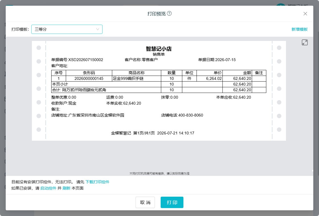Click the unit price cell 6,264.02
The height and width of the screenshot is (216, 319).
pyautogui.click(x=210, y=78)
